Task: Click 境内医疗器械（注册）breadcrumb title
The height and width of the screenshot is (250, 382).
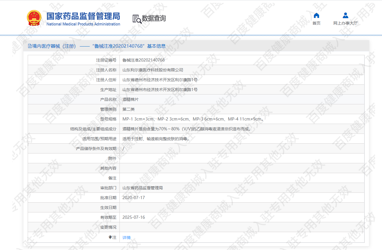Action: 54,46
